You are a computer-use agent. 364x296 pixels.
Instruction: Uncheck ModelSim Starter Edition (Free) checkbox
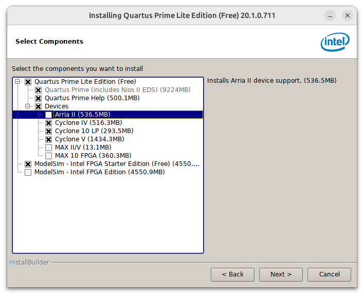(x=28, y=164)
